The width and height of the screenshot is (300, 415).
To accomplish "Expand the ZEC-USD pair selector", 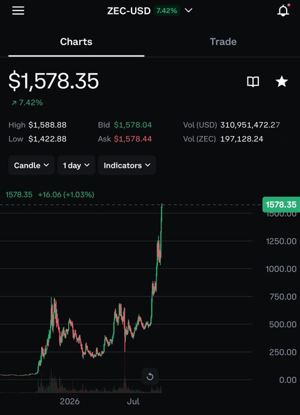I will tap(150, 11).
